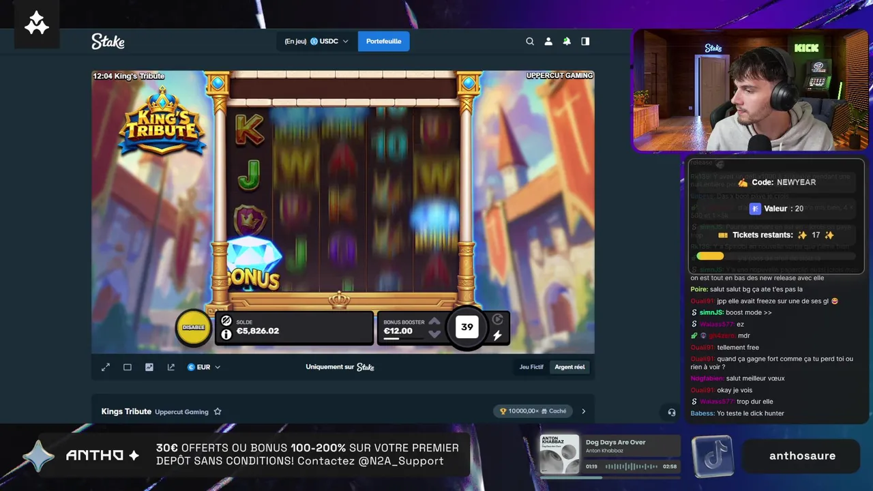873x491 pixels.
Task: Pop out the game window icon
Action: [171, 367]
